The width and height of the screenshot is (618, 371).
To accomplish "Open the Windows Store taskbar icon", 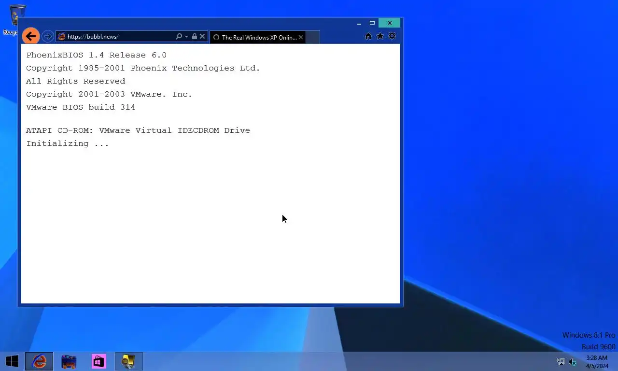I will [x=98, y=361].
